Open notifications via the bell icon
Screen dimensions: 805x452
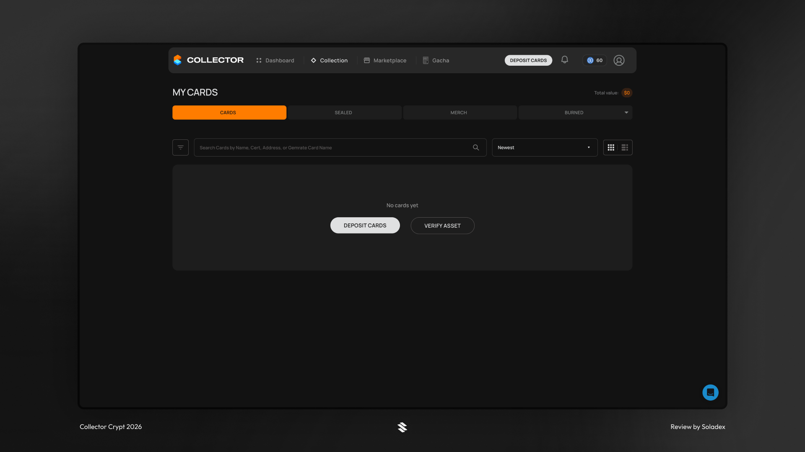click(564, 60)
